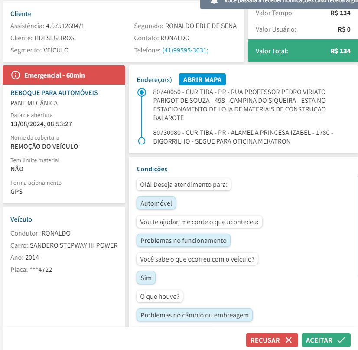Select the Sim chat chip

146,278
